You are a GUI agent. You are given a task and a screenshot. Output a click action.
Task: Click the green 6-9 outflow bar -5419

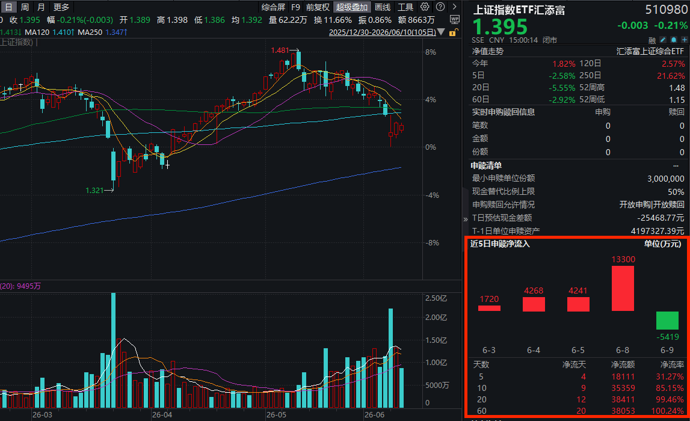667,320
